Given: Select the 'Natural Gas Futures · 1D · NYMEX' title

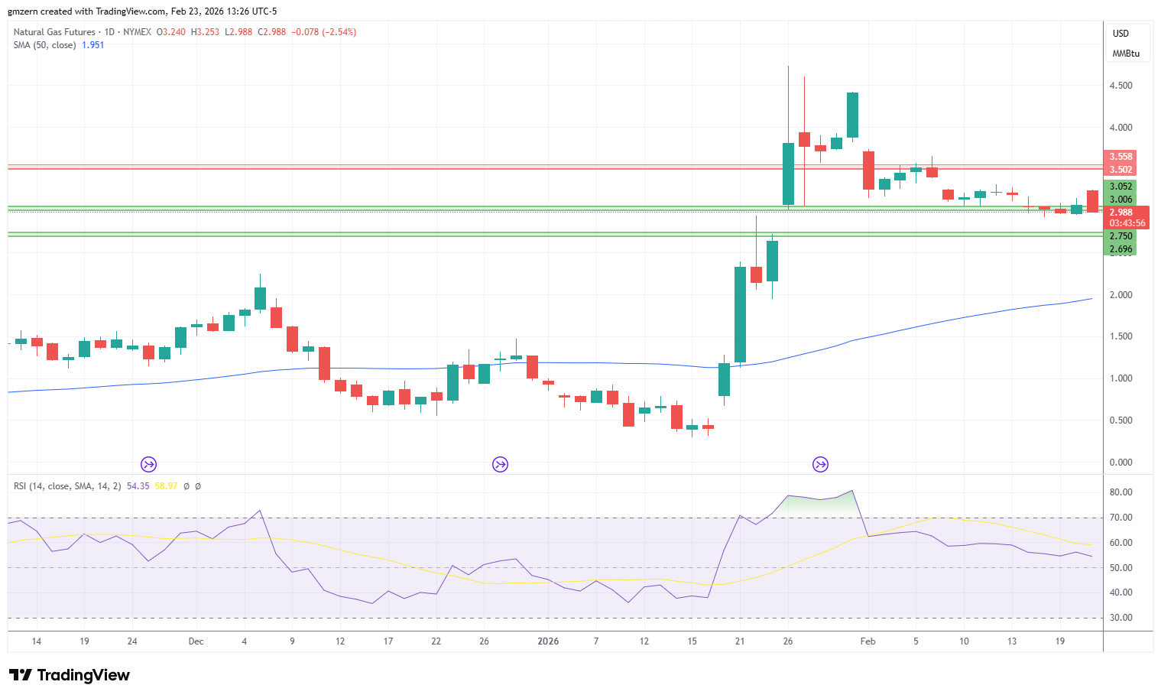Looking at the screenshot, I should (83, 32).
